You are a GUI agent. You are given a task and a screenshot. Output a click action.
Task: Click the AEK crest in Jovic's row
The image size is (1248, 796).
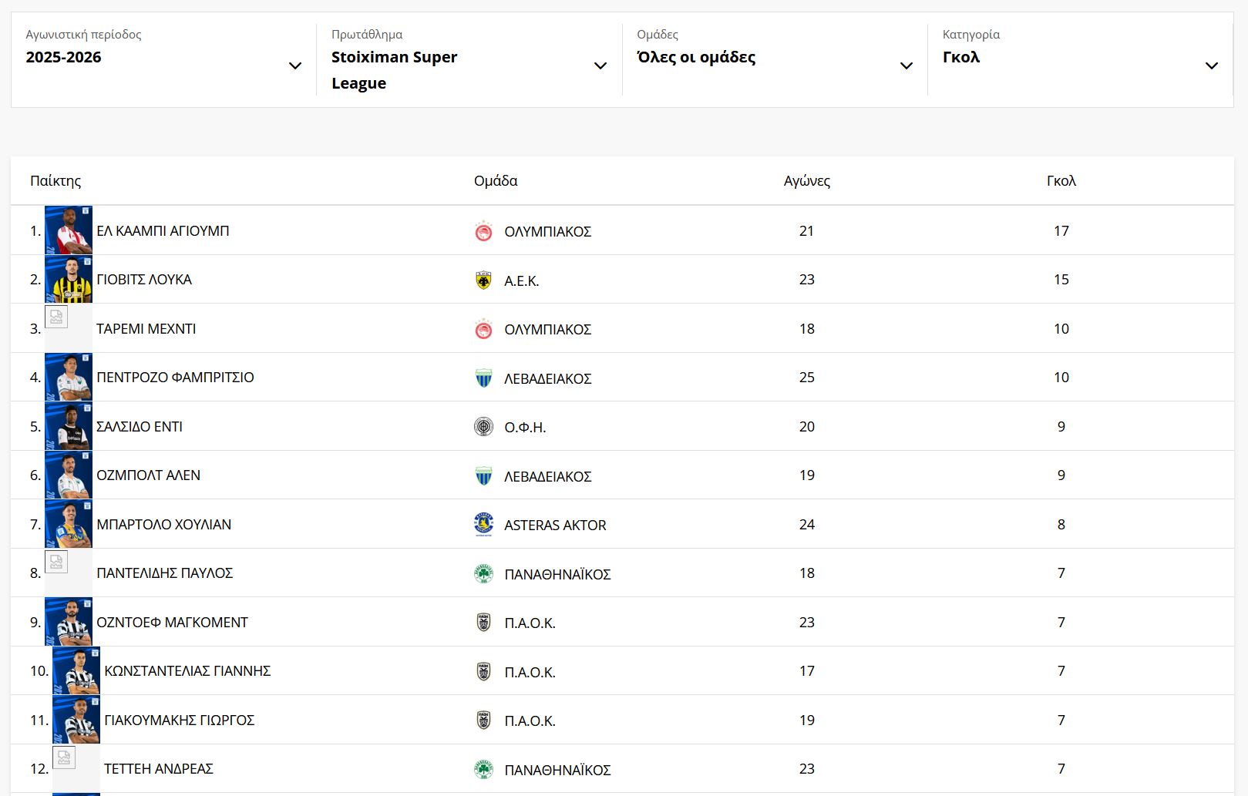pyautogui.click(x=483, y=280)
